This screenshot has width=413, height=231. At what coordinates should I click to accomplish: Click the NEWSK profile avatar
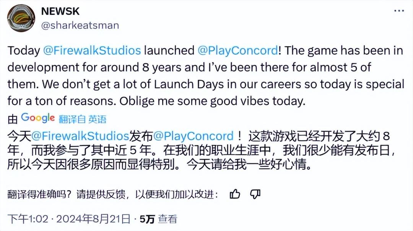tap(21, 18)
